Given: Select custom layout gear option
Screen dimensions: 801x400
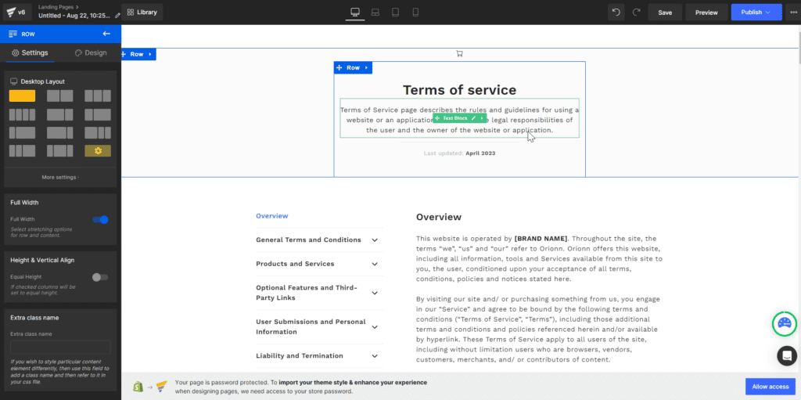Looking at the screenshot, I should click(x=98, y=151).
